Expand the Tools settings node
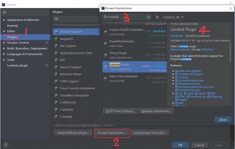 coord(4,60)
